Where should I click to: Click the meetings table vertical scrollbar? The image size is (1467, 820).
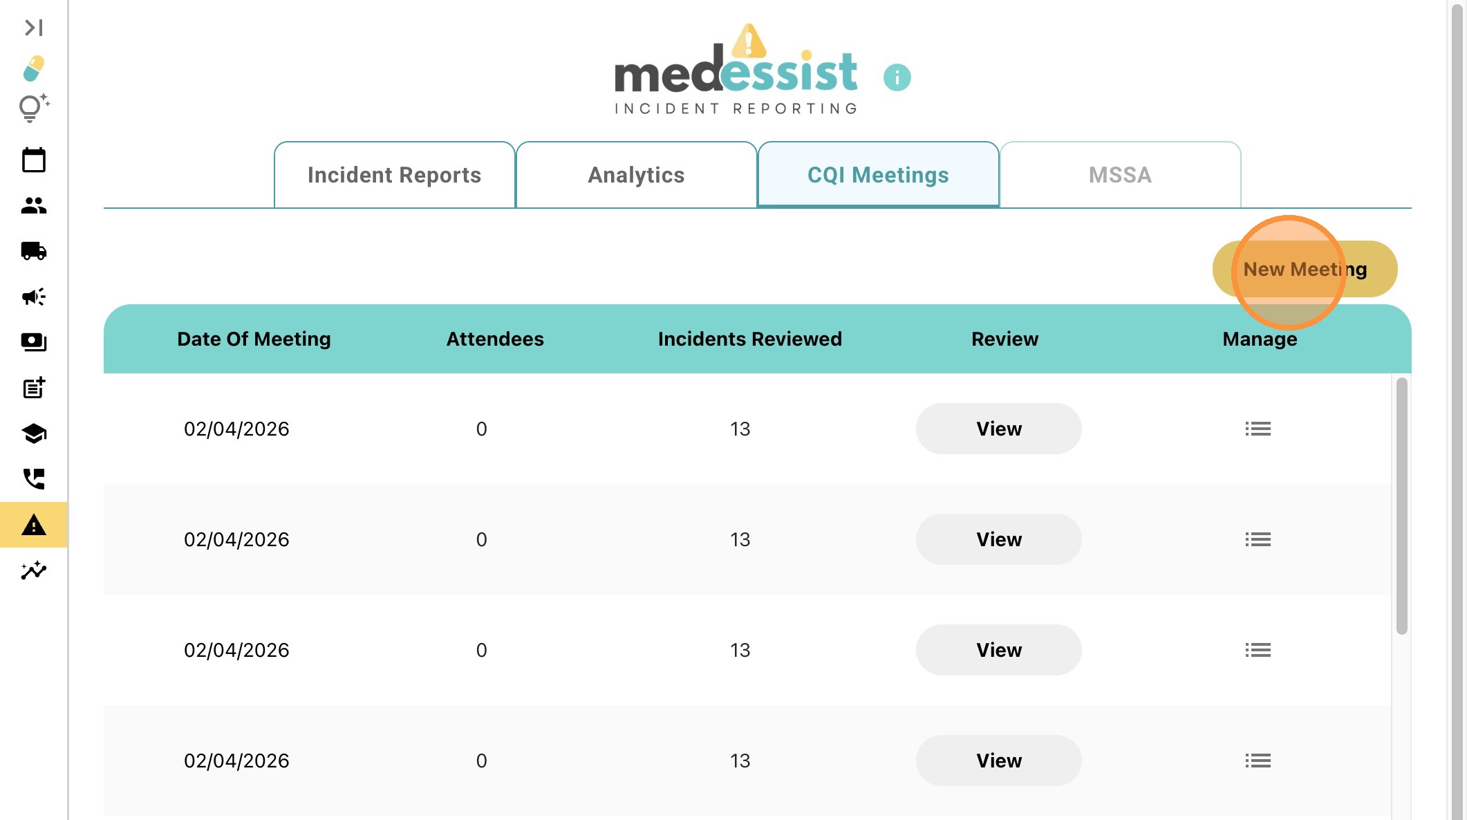click(1401, 506)
